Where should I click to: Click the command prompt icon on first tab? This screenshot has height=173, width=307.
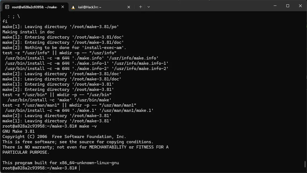[7, 7]
